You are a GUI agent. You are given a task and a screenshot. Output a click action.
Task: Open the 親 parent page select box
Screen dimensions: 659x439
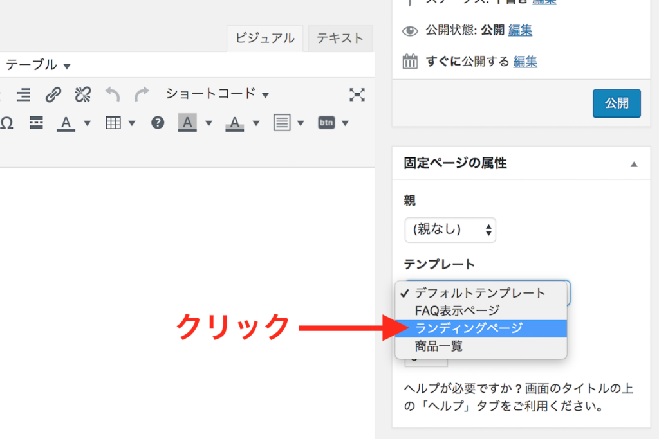pyautogui.click(x=450, y=229)
